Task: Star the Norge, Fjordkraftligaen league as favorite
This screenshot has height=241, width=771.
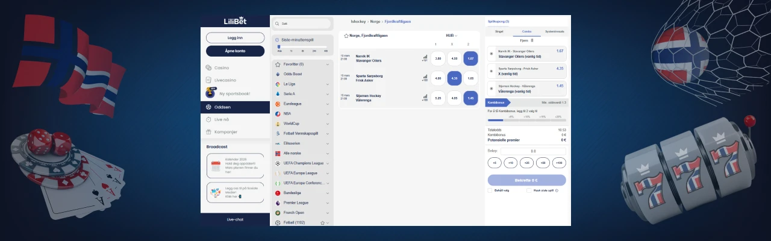Action: pos(346,36)
